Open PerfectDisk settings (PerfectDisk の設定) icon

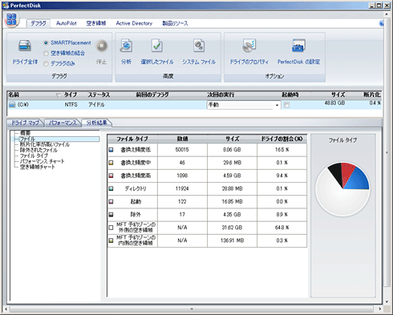click(298, 46)
